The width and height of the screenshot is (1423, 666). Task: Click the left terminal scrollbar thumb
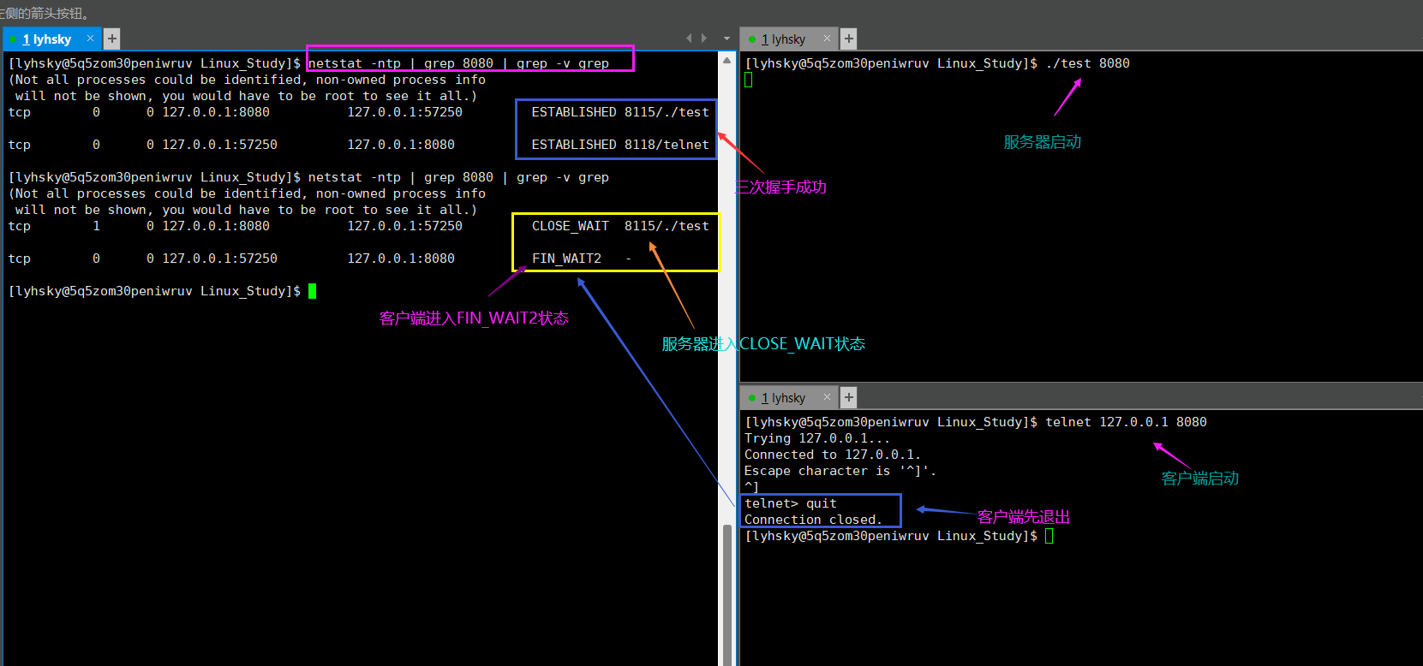(x=727, y=594)
